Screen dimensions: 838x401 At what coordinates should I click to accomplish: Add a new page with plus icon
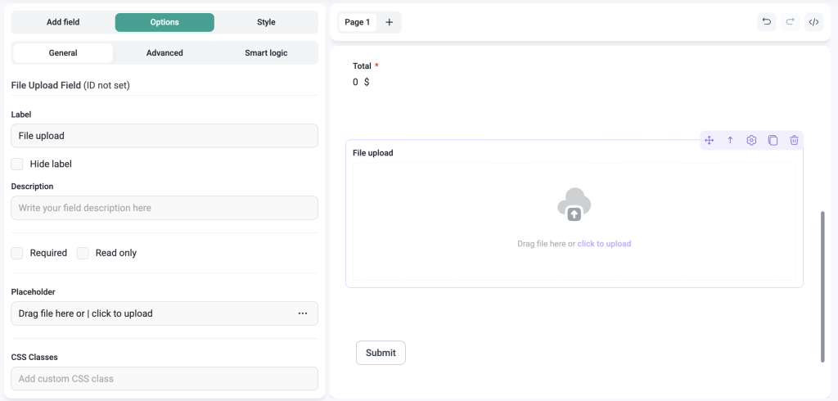click(389, 22)
